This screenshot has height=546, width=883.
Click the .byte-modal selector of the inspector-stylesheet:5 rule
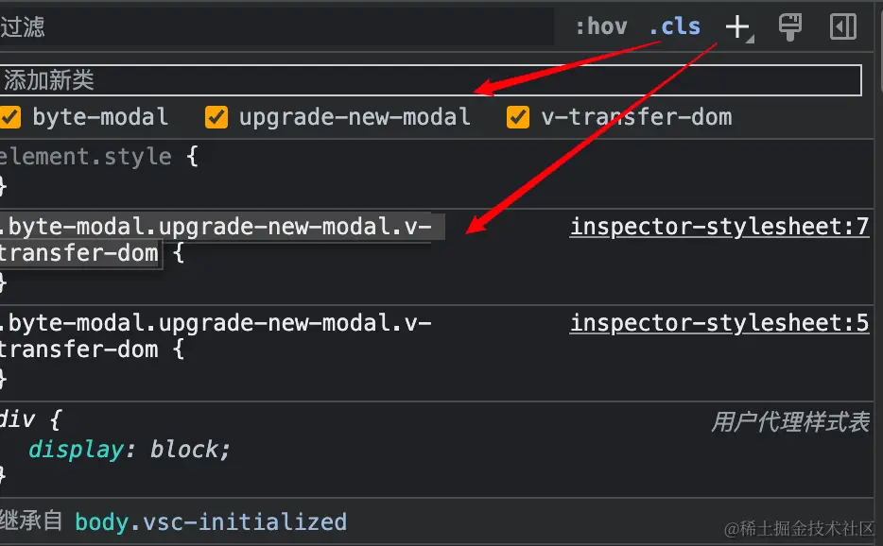pos(216,336)
